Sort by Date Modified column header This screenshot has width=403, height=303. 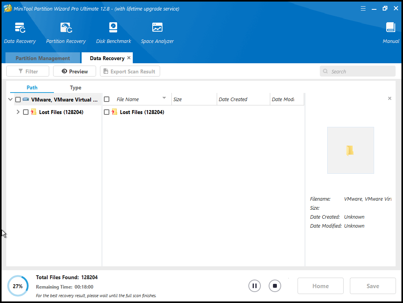tap(287, 99)
